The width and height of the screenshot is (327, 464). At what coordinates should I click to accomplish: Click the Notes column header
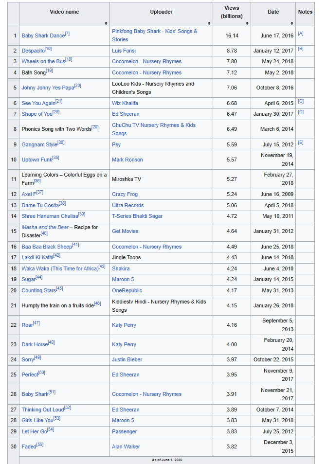point(305,14)
